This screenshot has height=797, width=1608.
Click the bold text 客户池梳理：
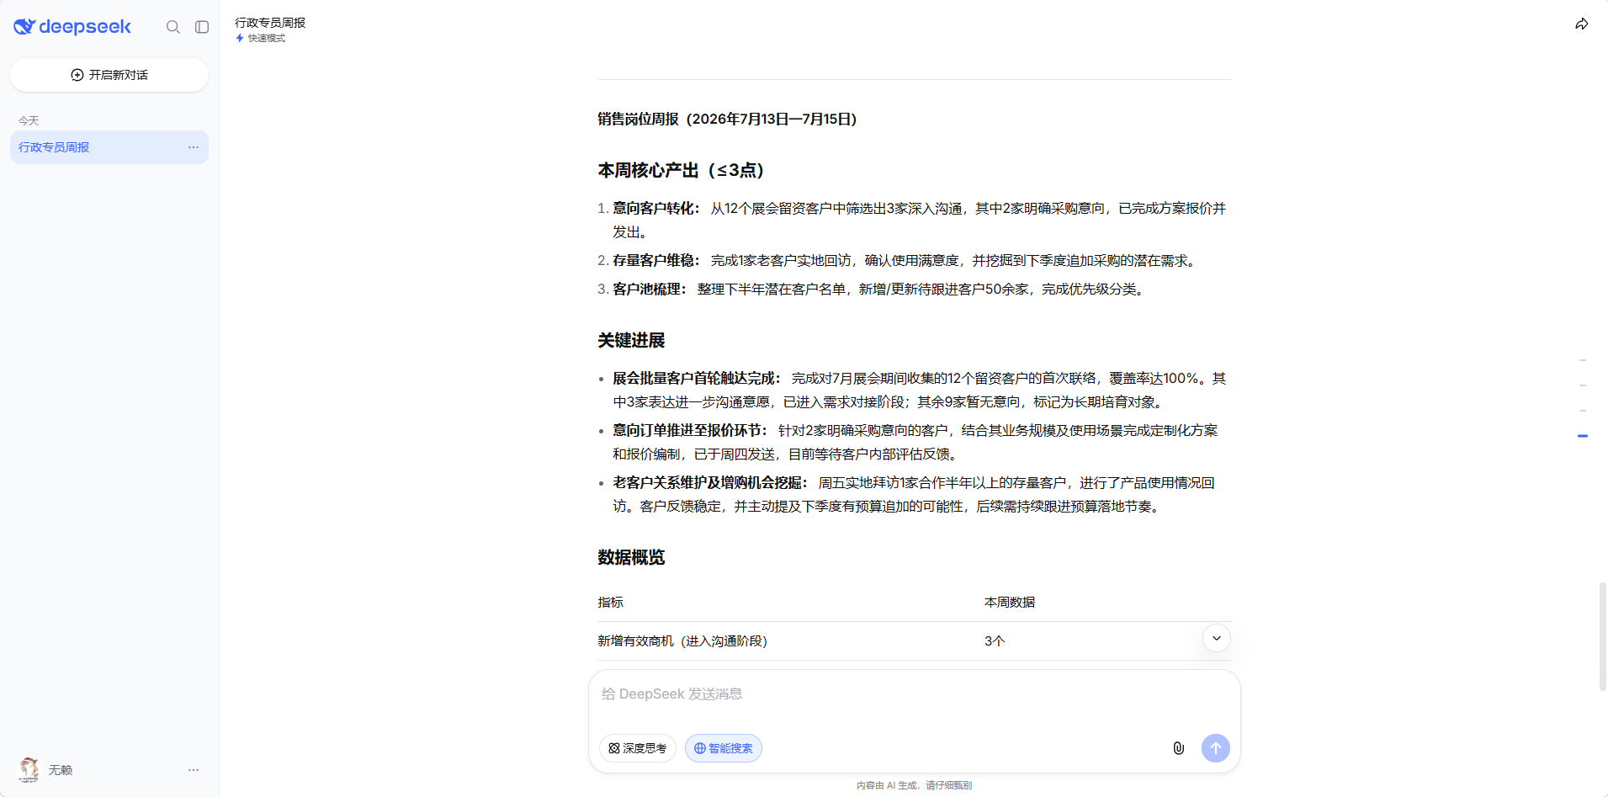tap(650, 289)
